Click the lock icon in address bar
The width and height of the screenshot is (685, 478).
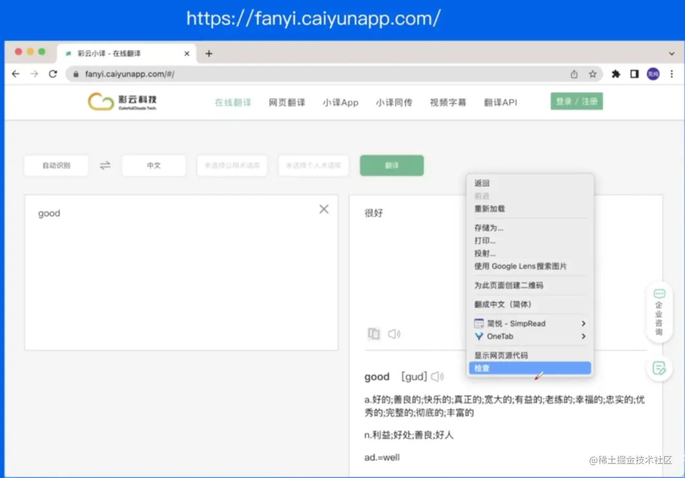click(76, 74)
